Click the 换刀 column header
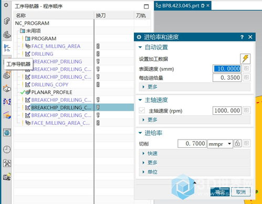Screen dimensions: 262x204 click(114, 15)
